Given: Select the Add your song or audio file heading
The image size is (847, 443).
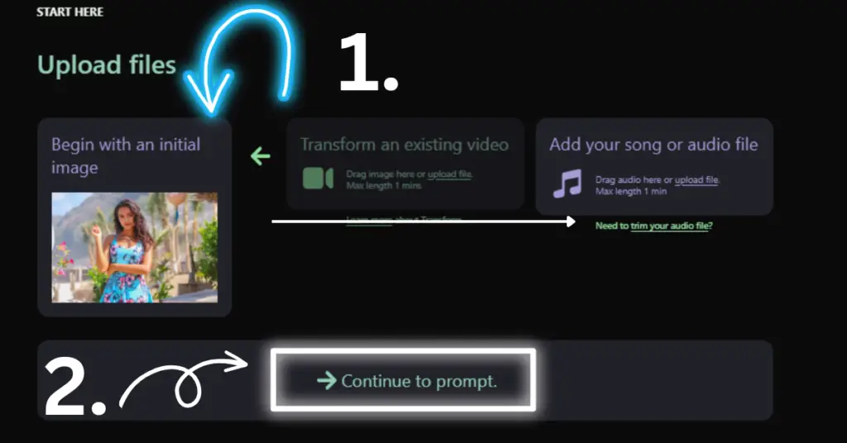Looking at the screenshot, I should coord(653,145).
